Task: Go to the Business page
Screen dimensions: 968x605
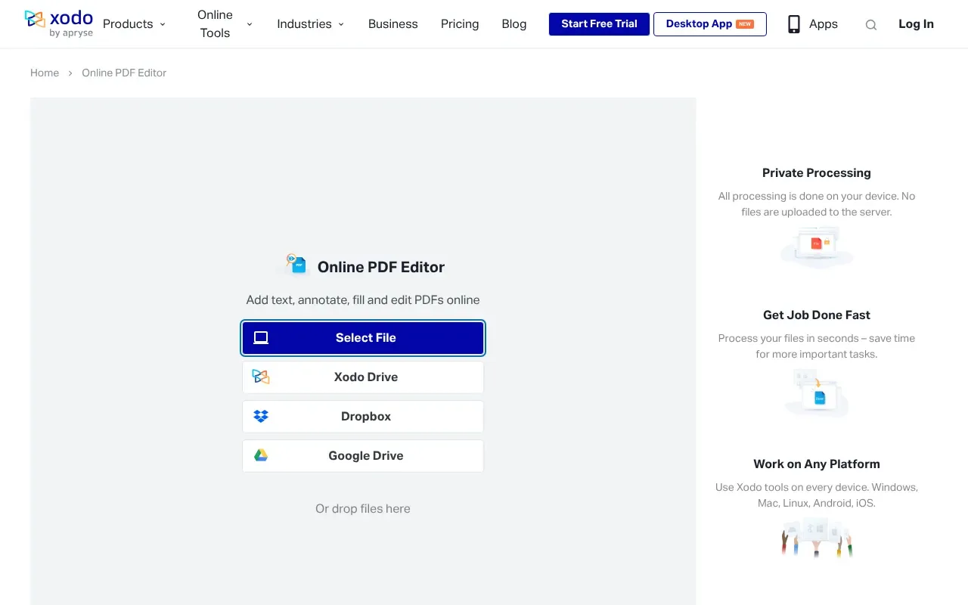Action: [392, 24]
